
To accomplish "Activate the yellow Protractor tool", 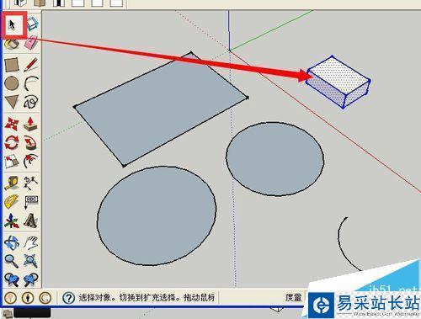I will coord(12,201).
